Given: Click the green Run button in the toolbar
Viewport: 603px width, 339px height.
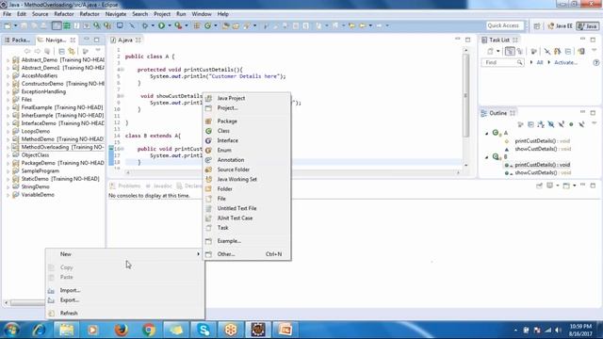Looking at the screenshot, I should click(161, 25).
